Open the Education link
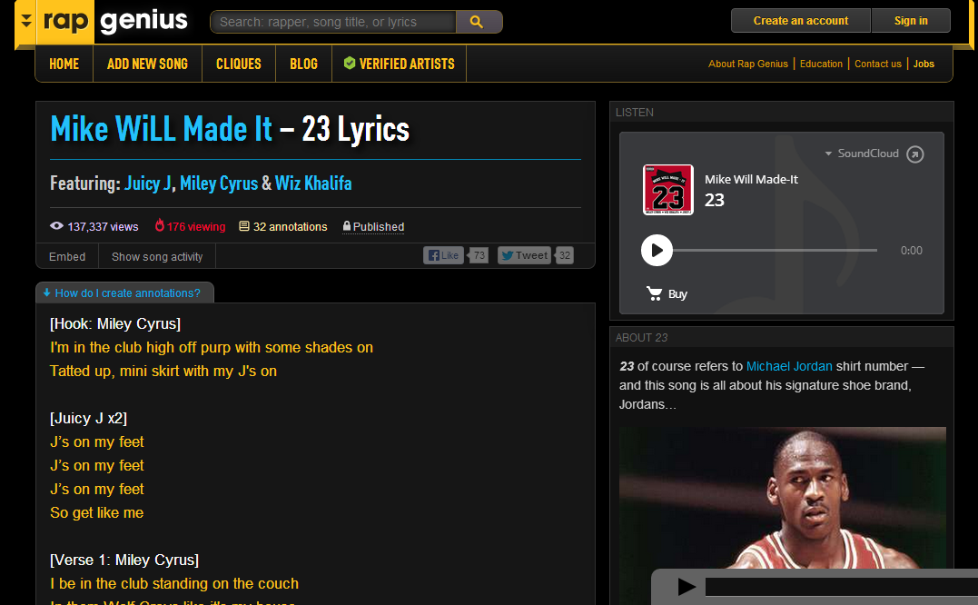Viewport: 978px width, 605px height. click(821, 64)
